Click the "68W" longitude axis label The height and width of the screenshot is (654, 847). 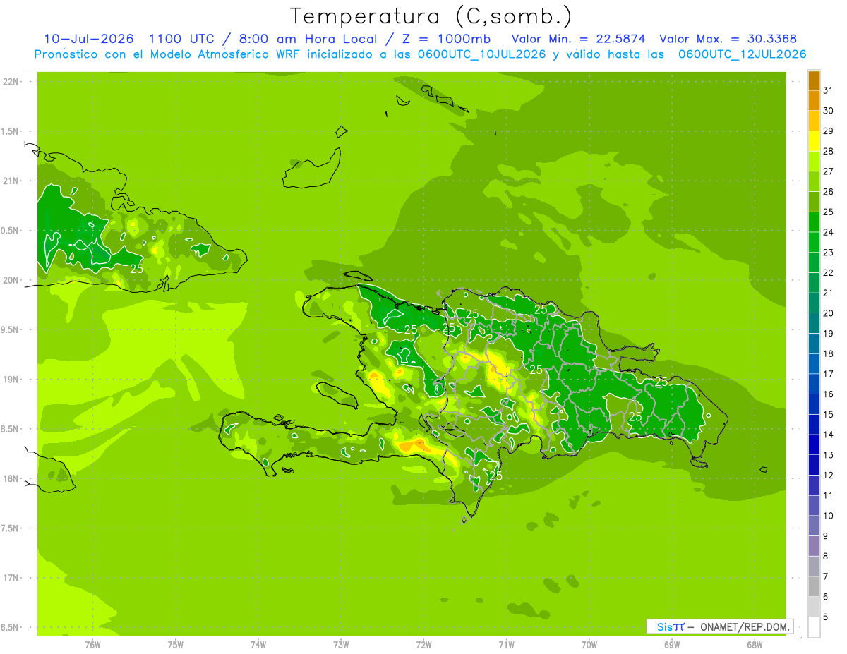click(x=755, y=645)
